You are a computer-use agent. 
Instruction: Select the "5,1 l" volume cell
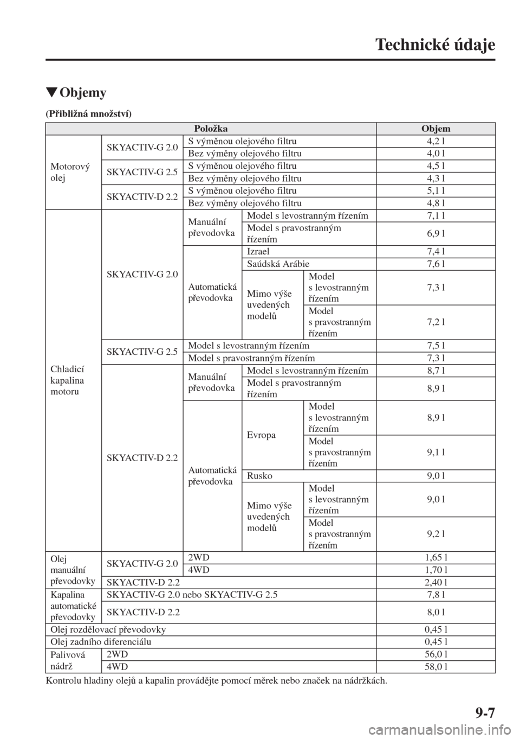(x=435, y=191)
